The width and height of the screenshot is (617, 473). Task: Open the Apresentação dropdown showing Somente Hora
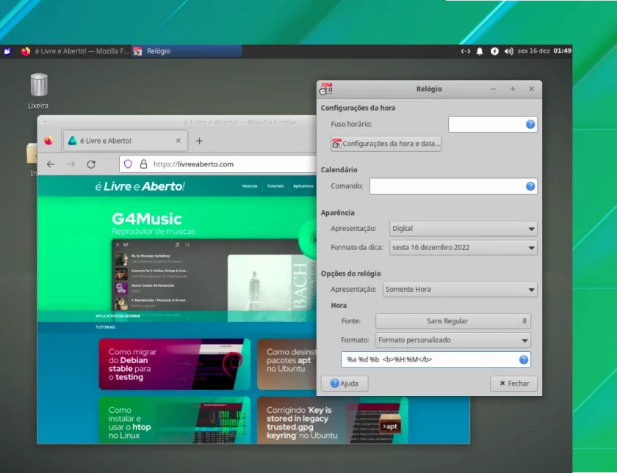460,290
